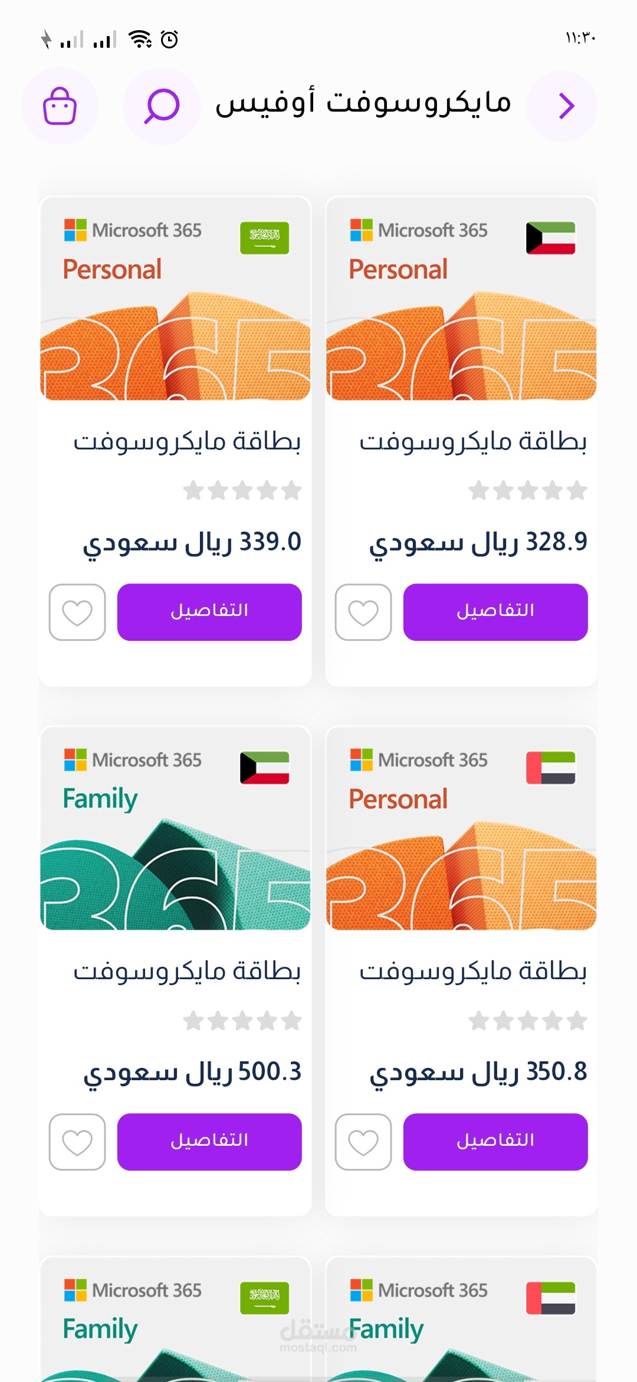Open the Kuwait flag Family card image
Screen dimensions: 637x1382
(175, 829)
